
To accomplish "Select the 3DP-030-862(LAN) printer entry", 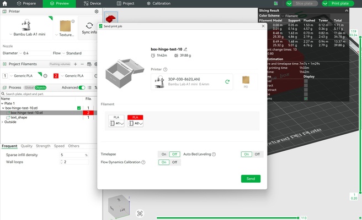I will [191, 81].
